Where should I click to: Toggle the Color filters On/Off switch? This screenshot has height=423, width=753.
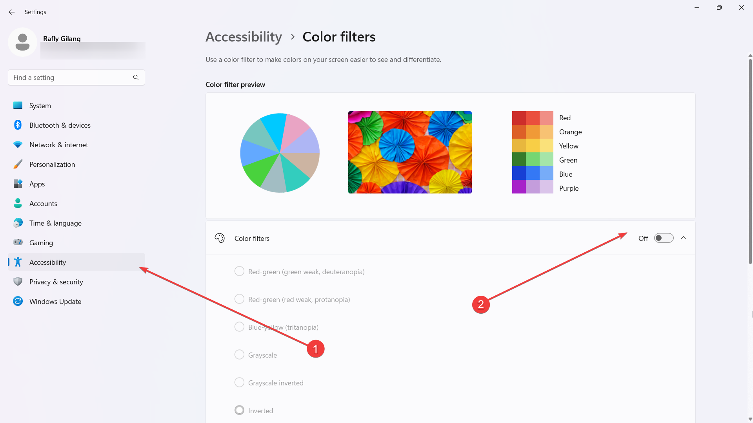pyautogui.click(x=664, y=238)
